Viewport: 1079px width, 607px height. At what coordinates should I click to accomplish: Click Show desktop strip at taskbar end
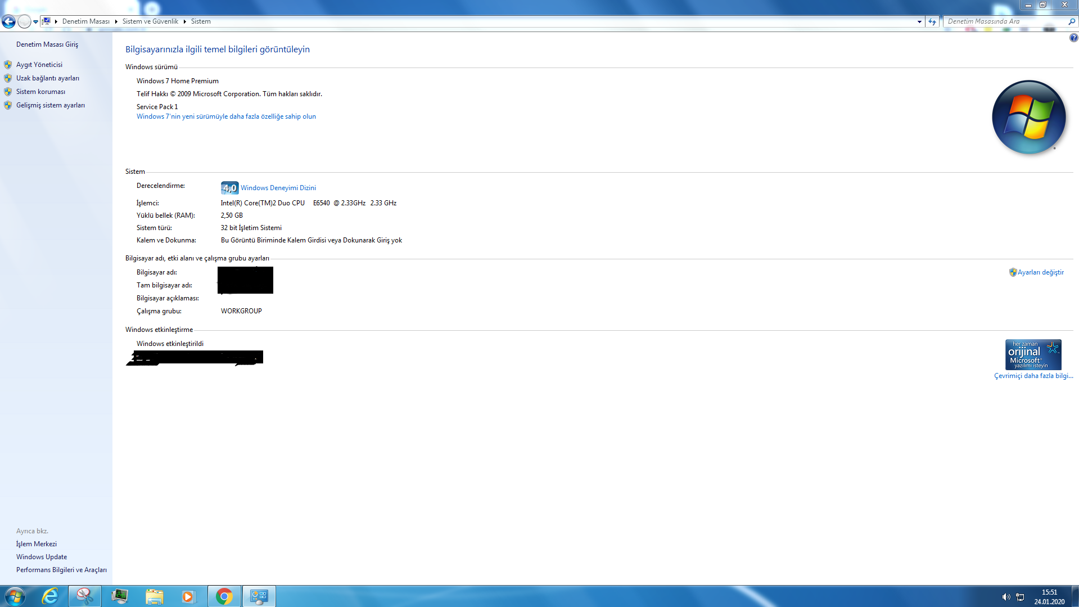[1075, 596]
